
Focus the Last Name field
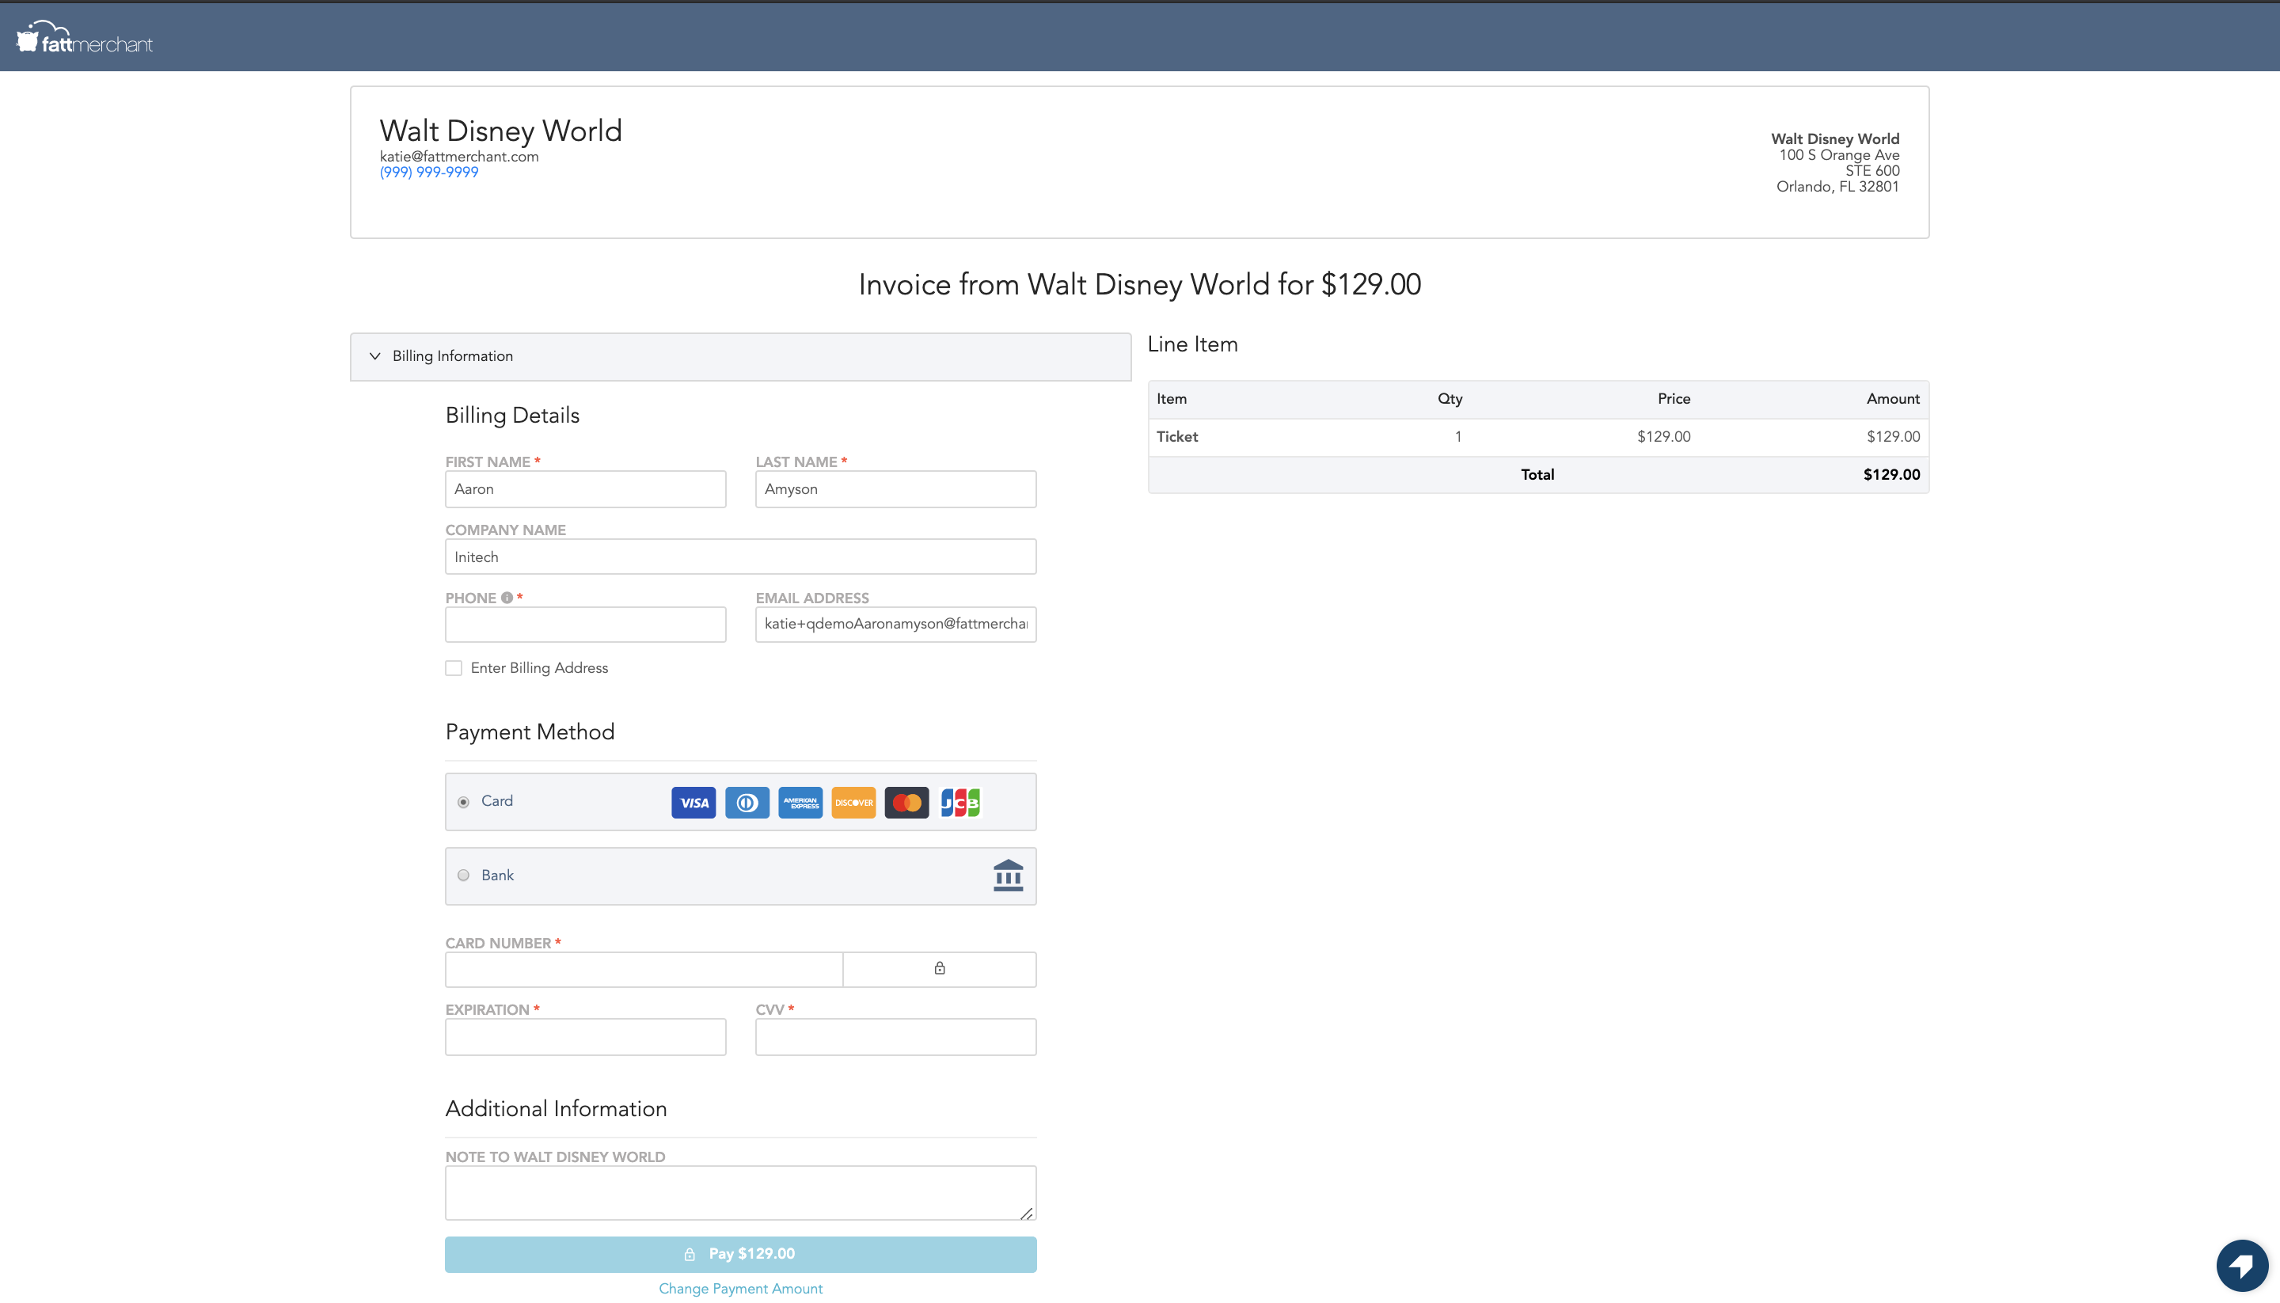coord(895,489)
